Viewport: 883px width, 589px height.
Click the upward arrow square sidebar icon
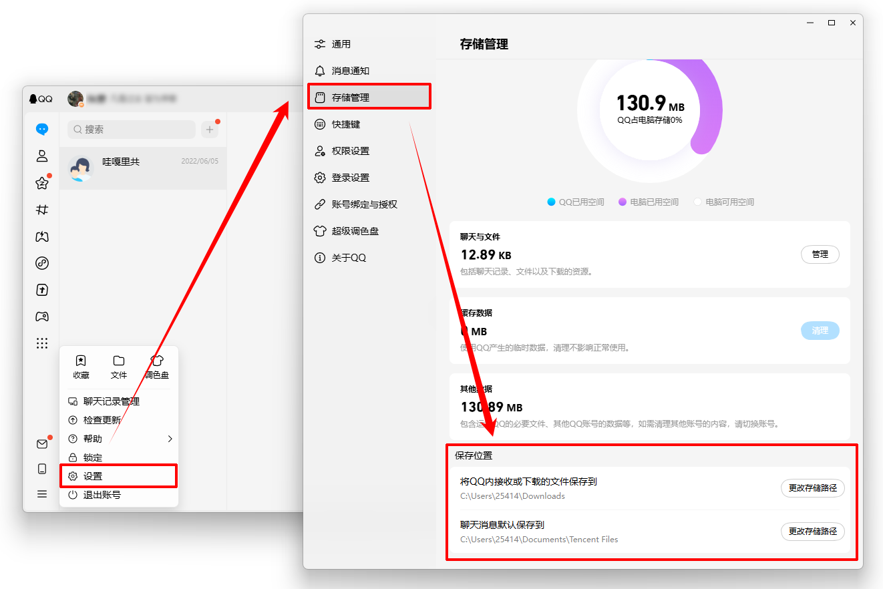(42, 290)
